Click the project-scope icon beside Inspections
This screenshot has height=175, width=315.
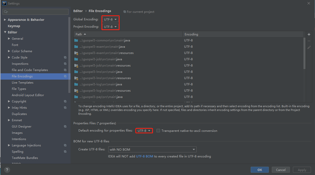click(65, 64)
